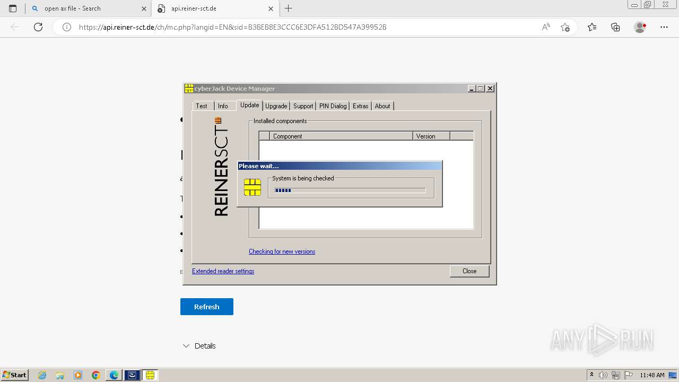The image size is (679, 382).
Task: Close the api.reiner-sct.de tab
Action: 271,8
